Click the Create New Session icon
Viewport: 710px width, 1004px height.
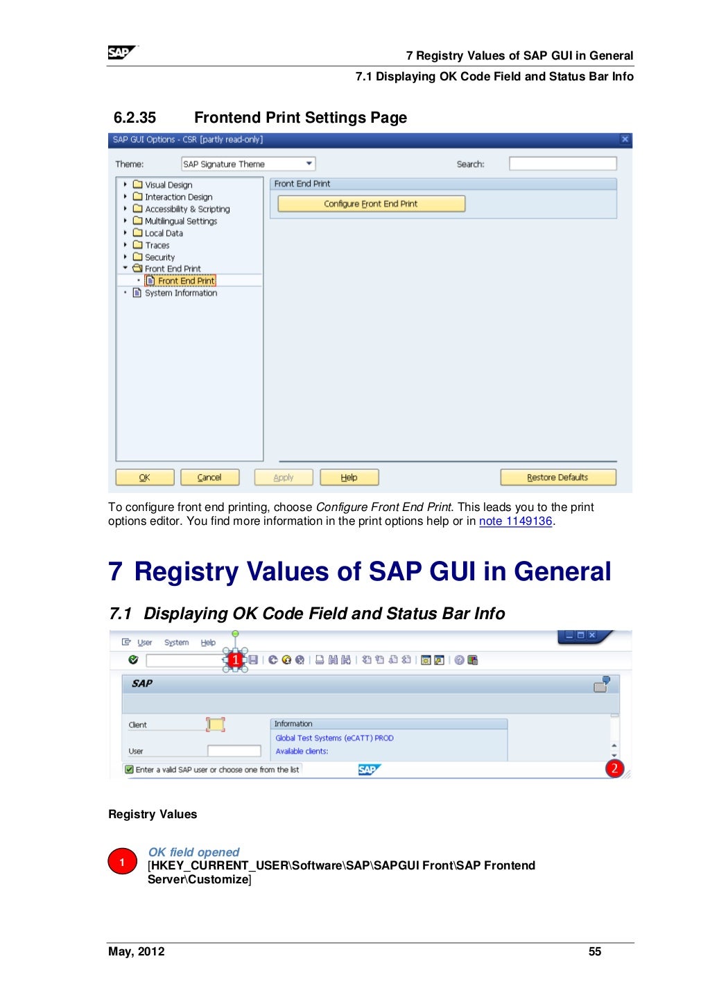426,660
